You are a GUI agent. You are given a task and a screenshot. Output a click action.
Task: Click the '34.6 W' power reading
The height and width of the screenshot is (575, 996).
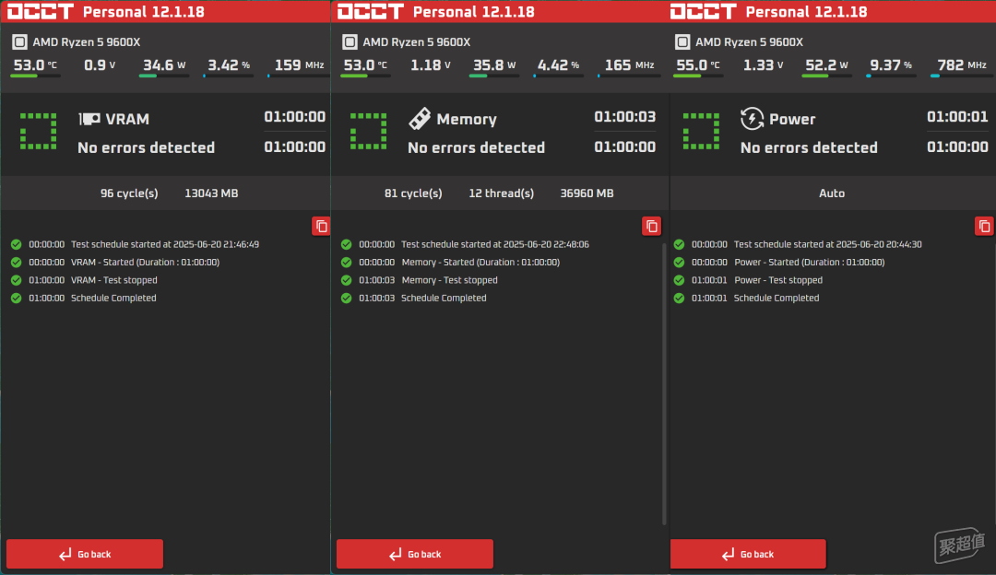[164, 65]
